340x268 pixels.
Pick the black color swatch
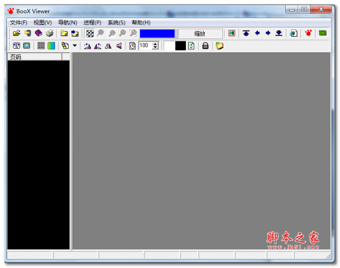[x=180, y=46]
